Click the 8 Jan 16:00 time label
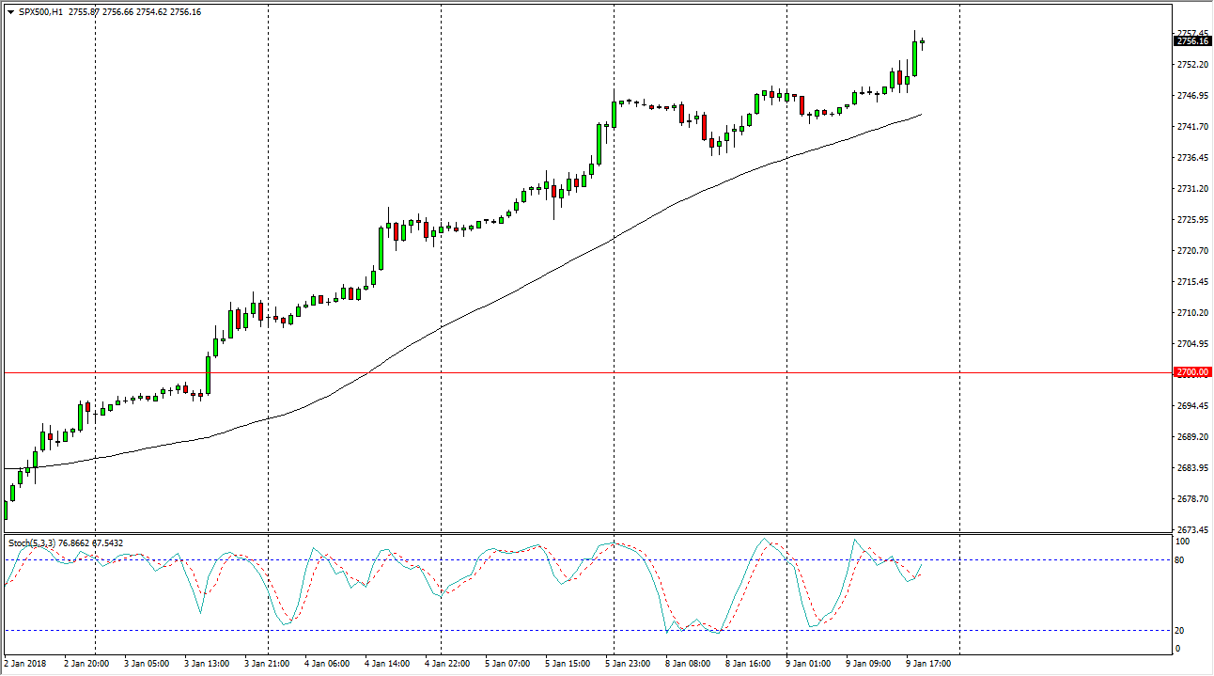Viewport: 1214px width, 676px height. 749,664
